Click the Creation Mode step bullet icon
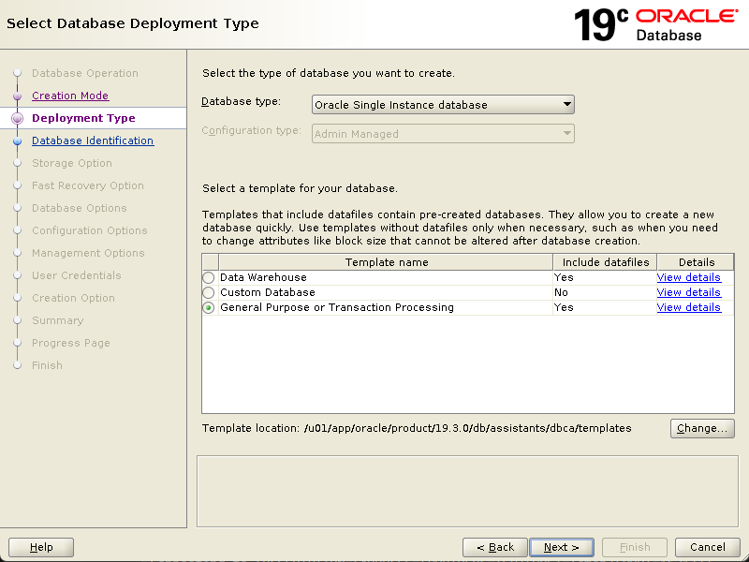Screen dimensions: 749x562 (17, 96)
